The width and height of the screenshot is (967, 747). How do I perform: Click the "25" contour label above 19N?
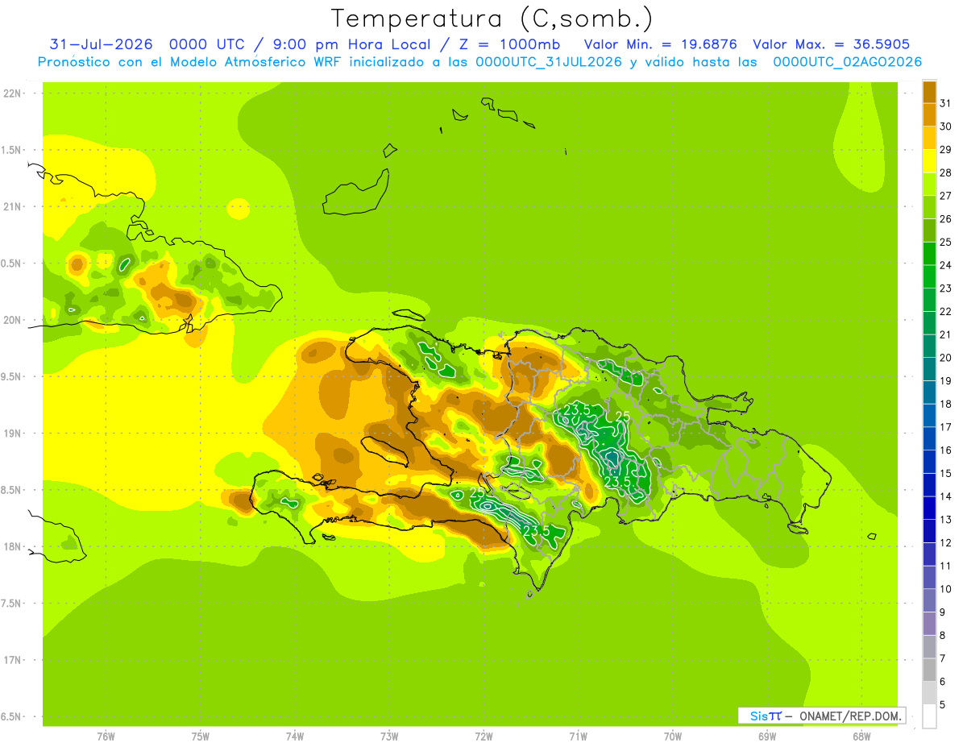click(622, 417)
